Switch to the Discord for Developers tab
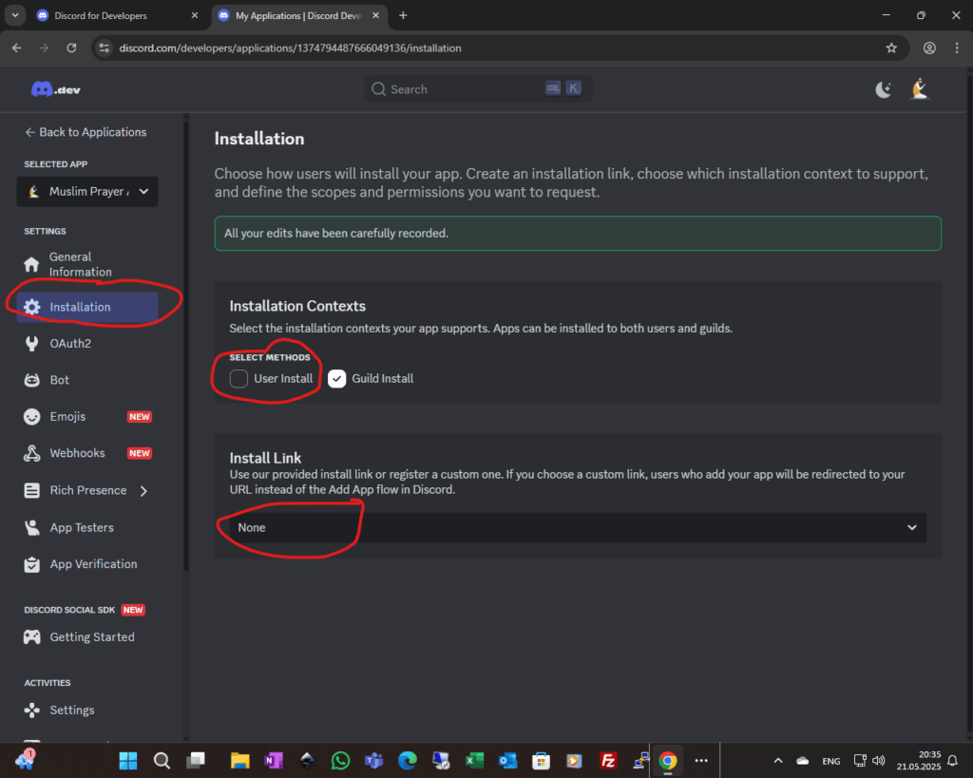 point(118,15)
